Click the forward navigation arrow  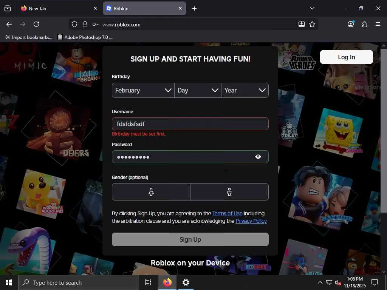pyautogui.click(x=23, y=24)
